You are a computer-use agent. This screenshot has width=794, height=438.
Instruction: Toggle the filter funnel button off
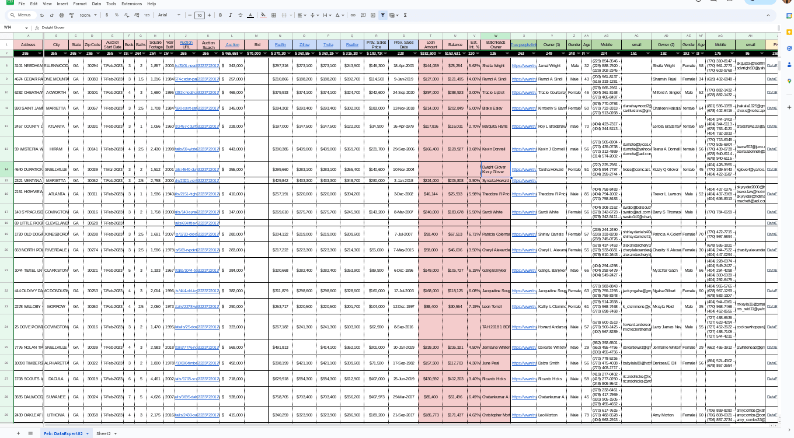383,15
